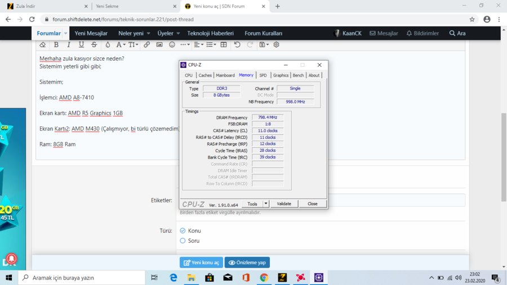The image size is (507, 285).
Task: Select the Soru thread type radio
Action: click(183, 241)
